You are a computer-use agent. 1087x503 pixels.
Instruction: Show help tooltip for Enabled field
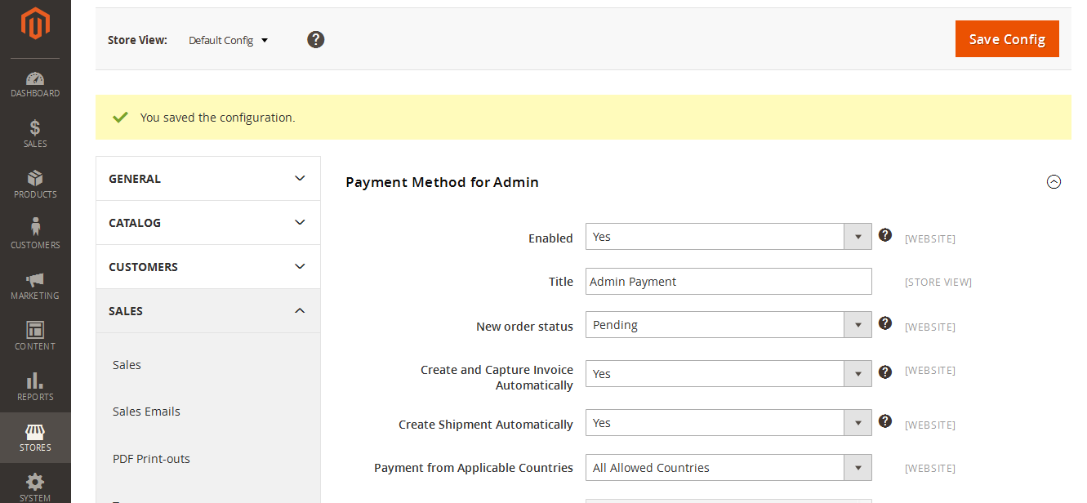tap(884, 235)
